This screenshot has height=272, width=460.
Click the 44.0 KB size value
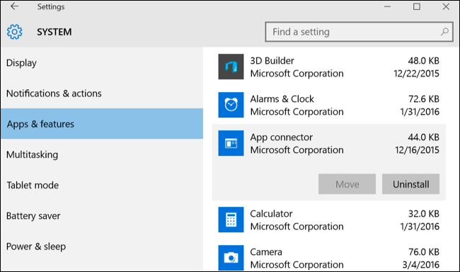click(424, 137)
